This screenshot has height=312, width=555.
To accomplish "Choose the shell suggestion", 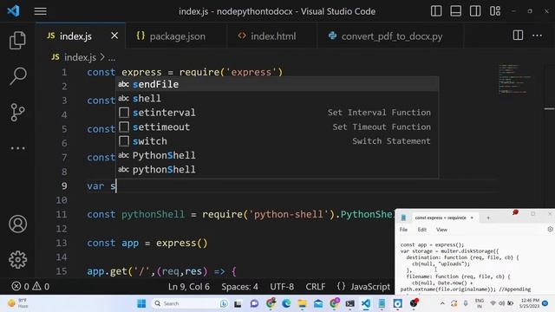I will tap(277, 98).
